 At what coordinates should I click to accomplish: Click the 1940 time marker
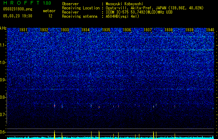click(210, 30)
